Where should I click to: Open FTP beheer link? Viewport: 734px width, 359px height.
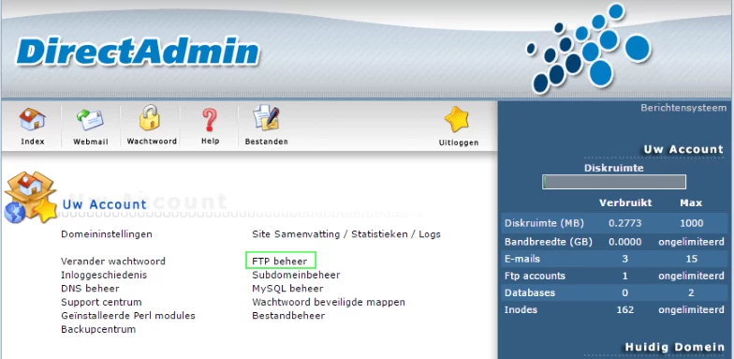click(x=280, y=261)
